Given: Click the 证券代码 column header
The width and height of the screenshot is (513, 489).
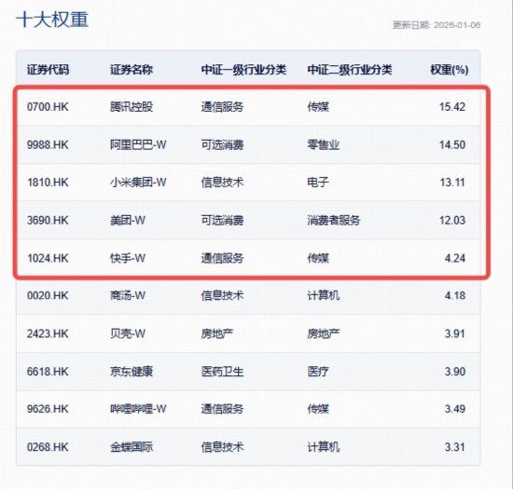Looking at the screenshot, I should click(x=48, y=70).
